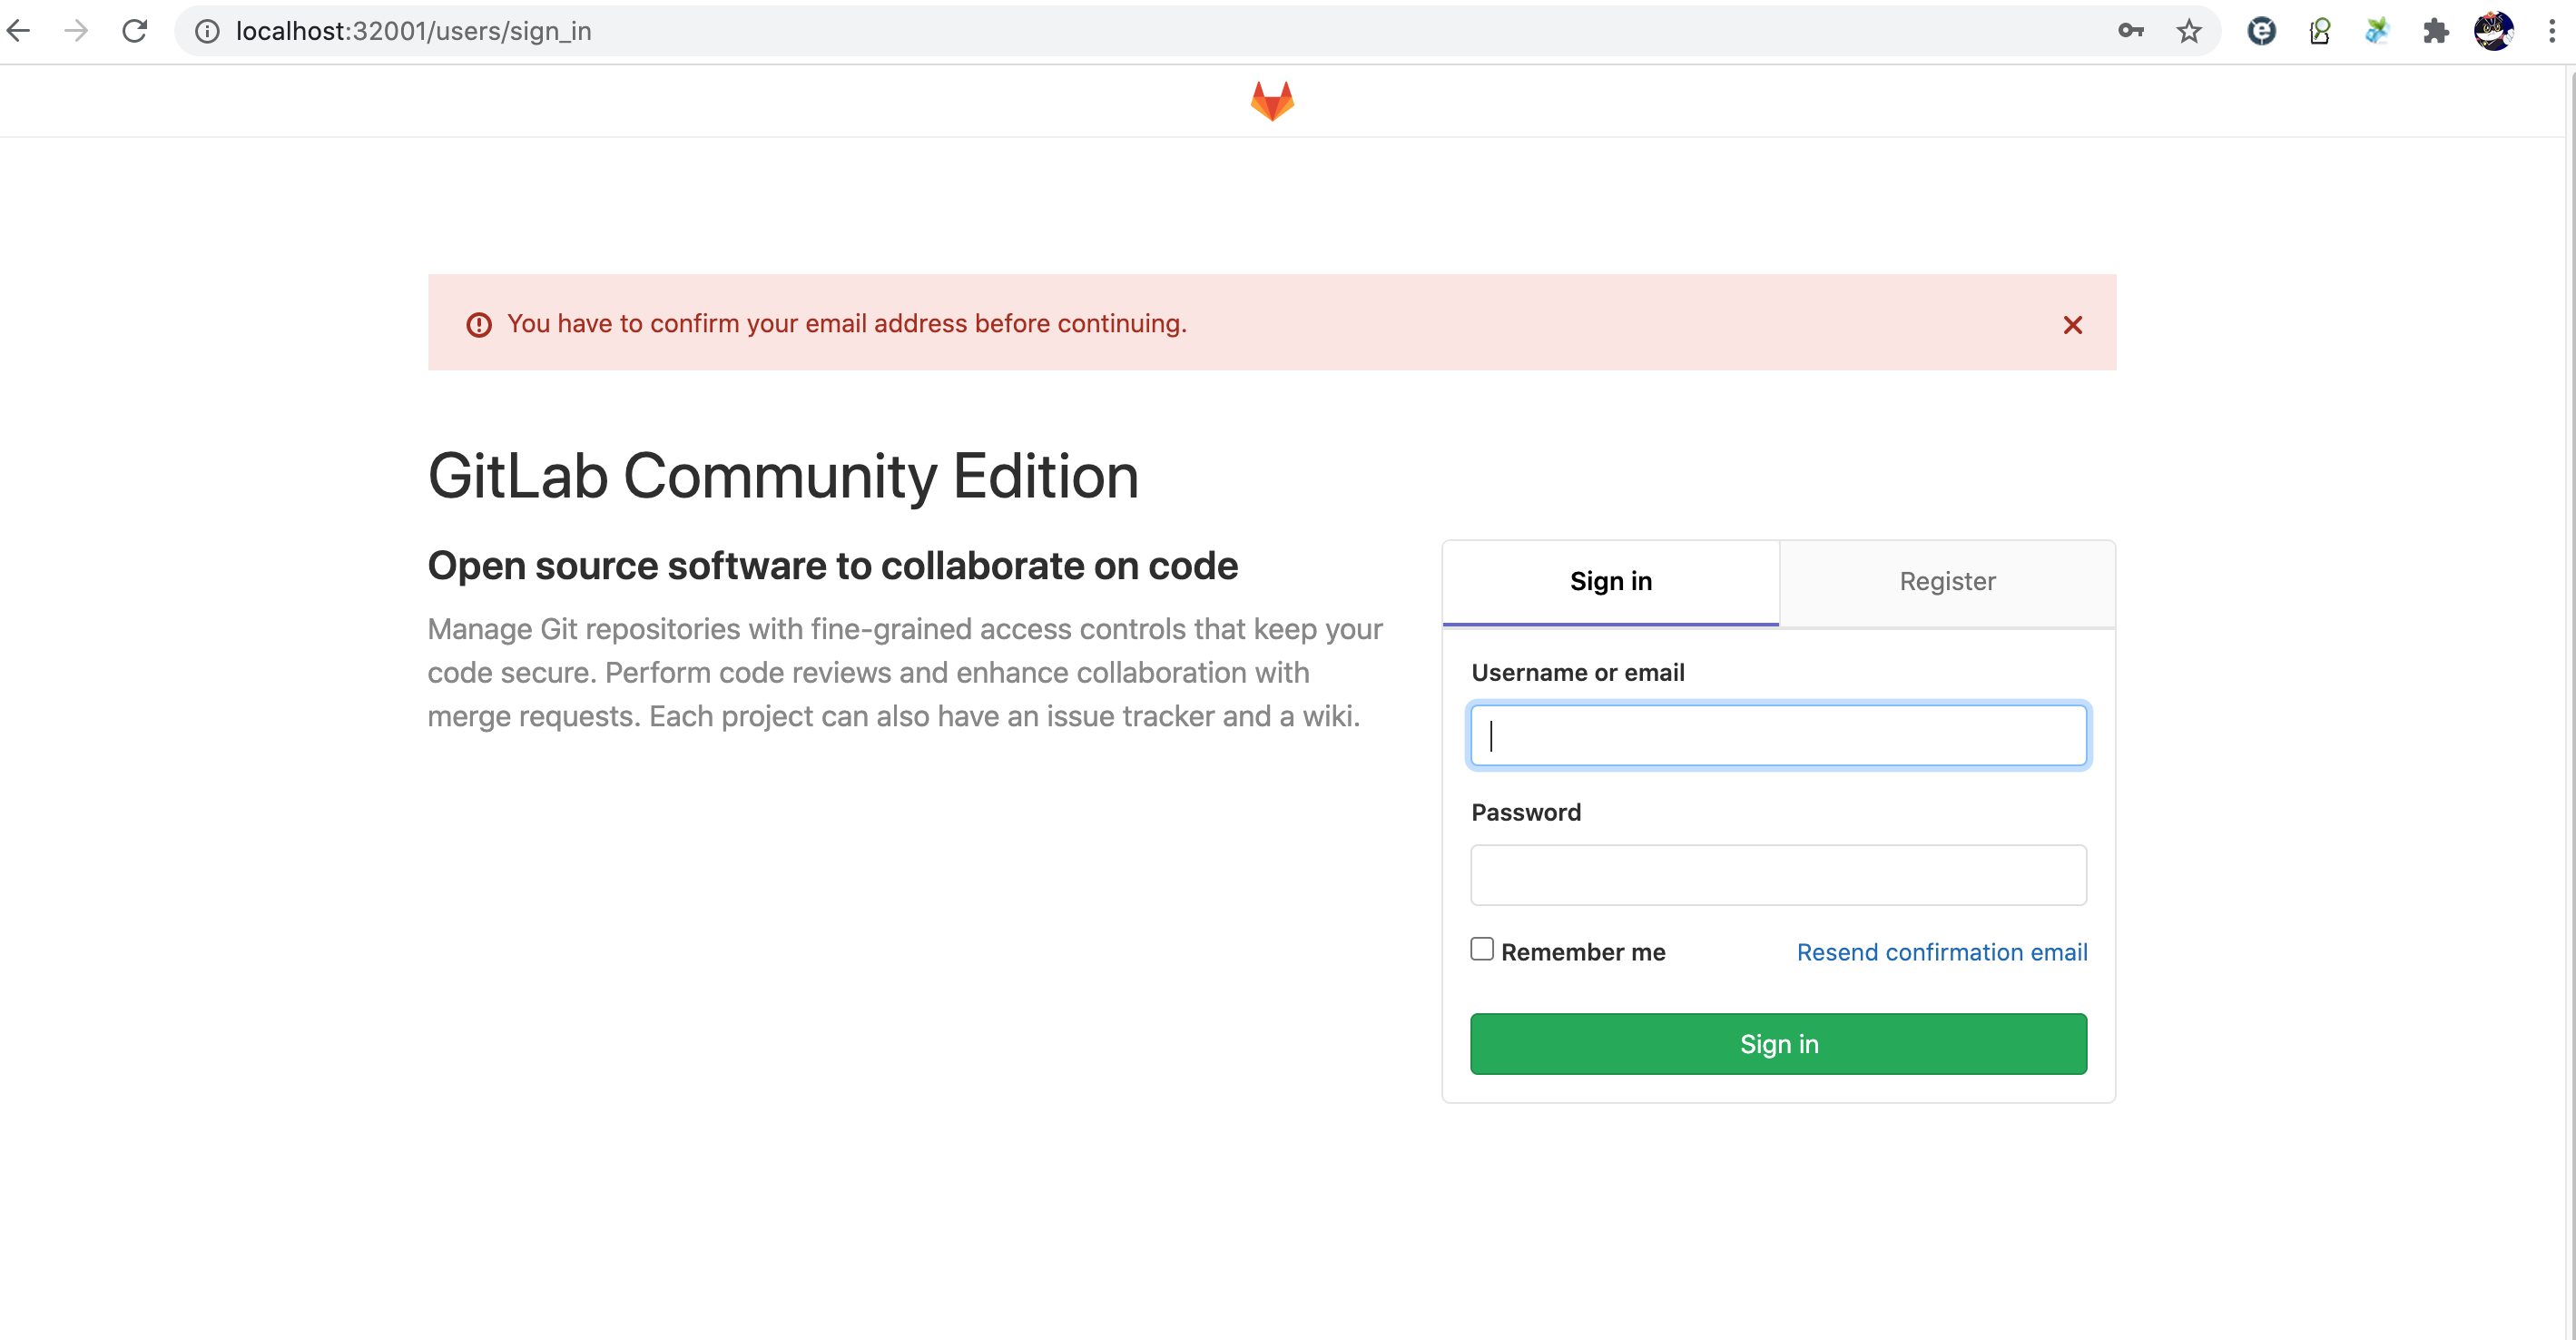Switch to the Register tab
The image size is (2576, 1340).
pos(1946,581)
